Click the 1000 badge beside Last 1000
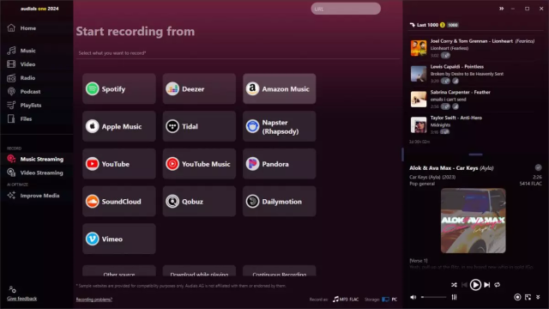 [453, 25]
